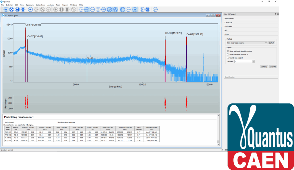The height and width of the screenshot is (170, 294).
Task: Open the Calibrations menu
Action: click(40, 5)
